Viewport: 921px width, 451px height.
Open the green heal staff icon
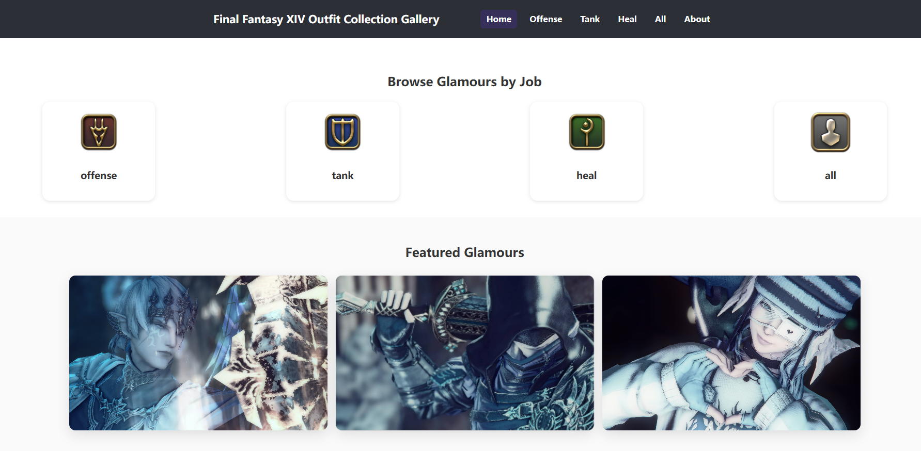pyautogui.click(x=587, y=132)
